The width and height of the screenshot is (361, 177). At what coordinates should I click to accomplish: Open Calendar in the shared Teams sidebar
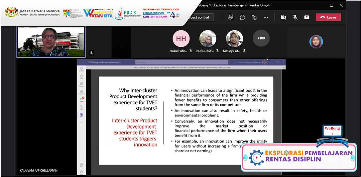click(82, 84)
